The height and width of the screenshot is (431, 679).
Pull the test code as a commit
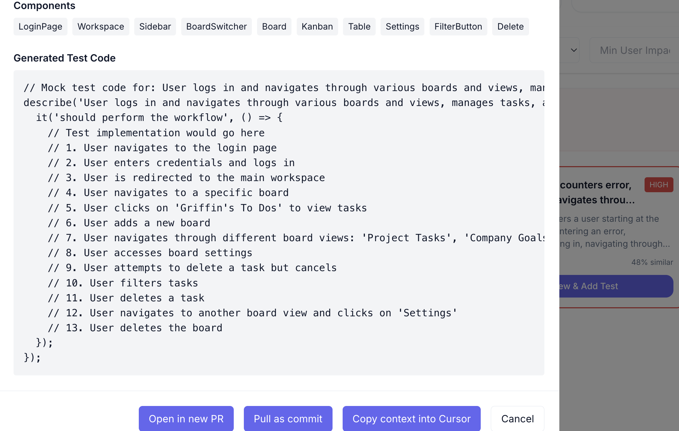(x=288, y=418)
